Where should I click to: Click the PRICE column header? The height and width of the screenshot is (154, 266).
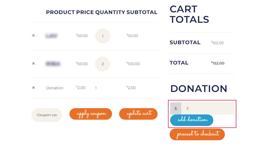85,12
